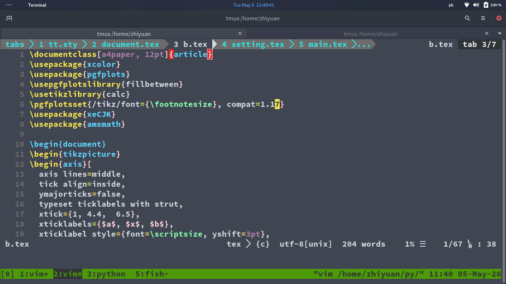The height and width of the screenshot is (284, 506).
Task: Click ymajorticks=false line
Action: click(82, 194)
